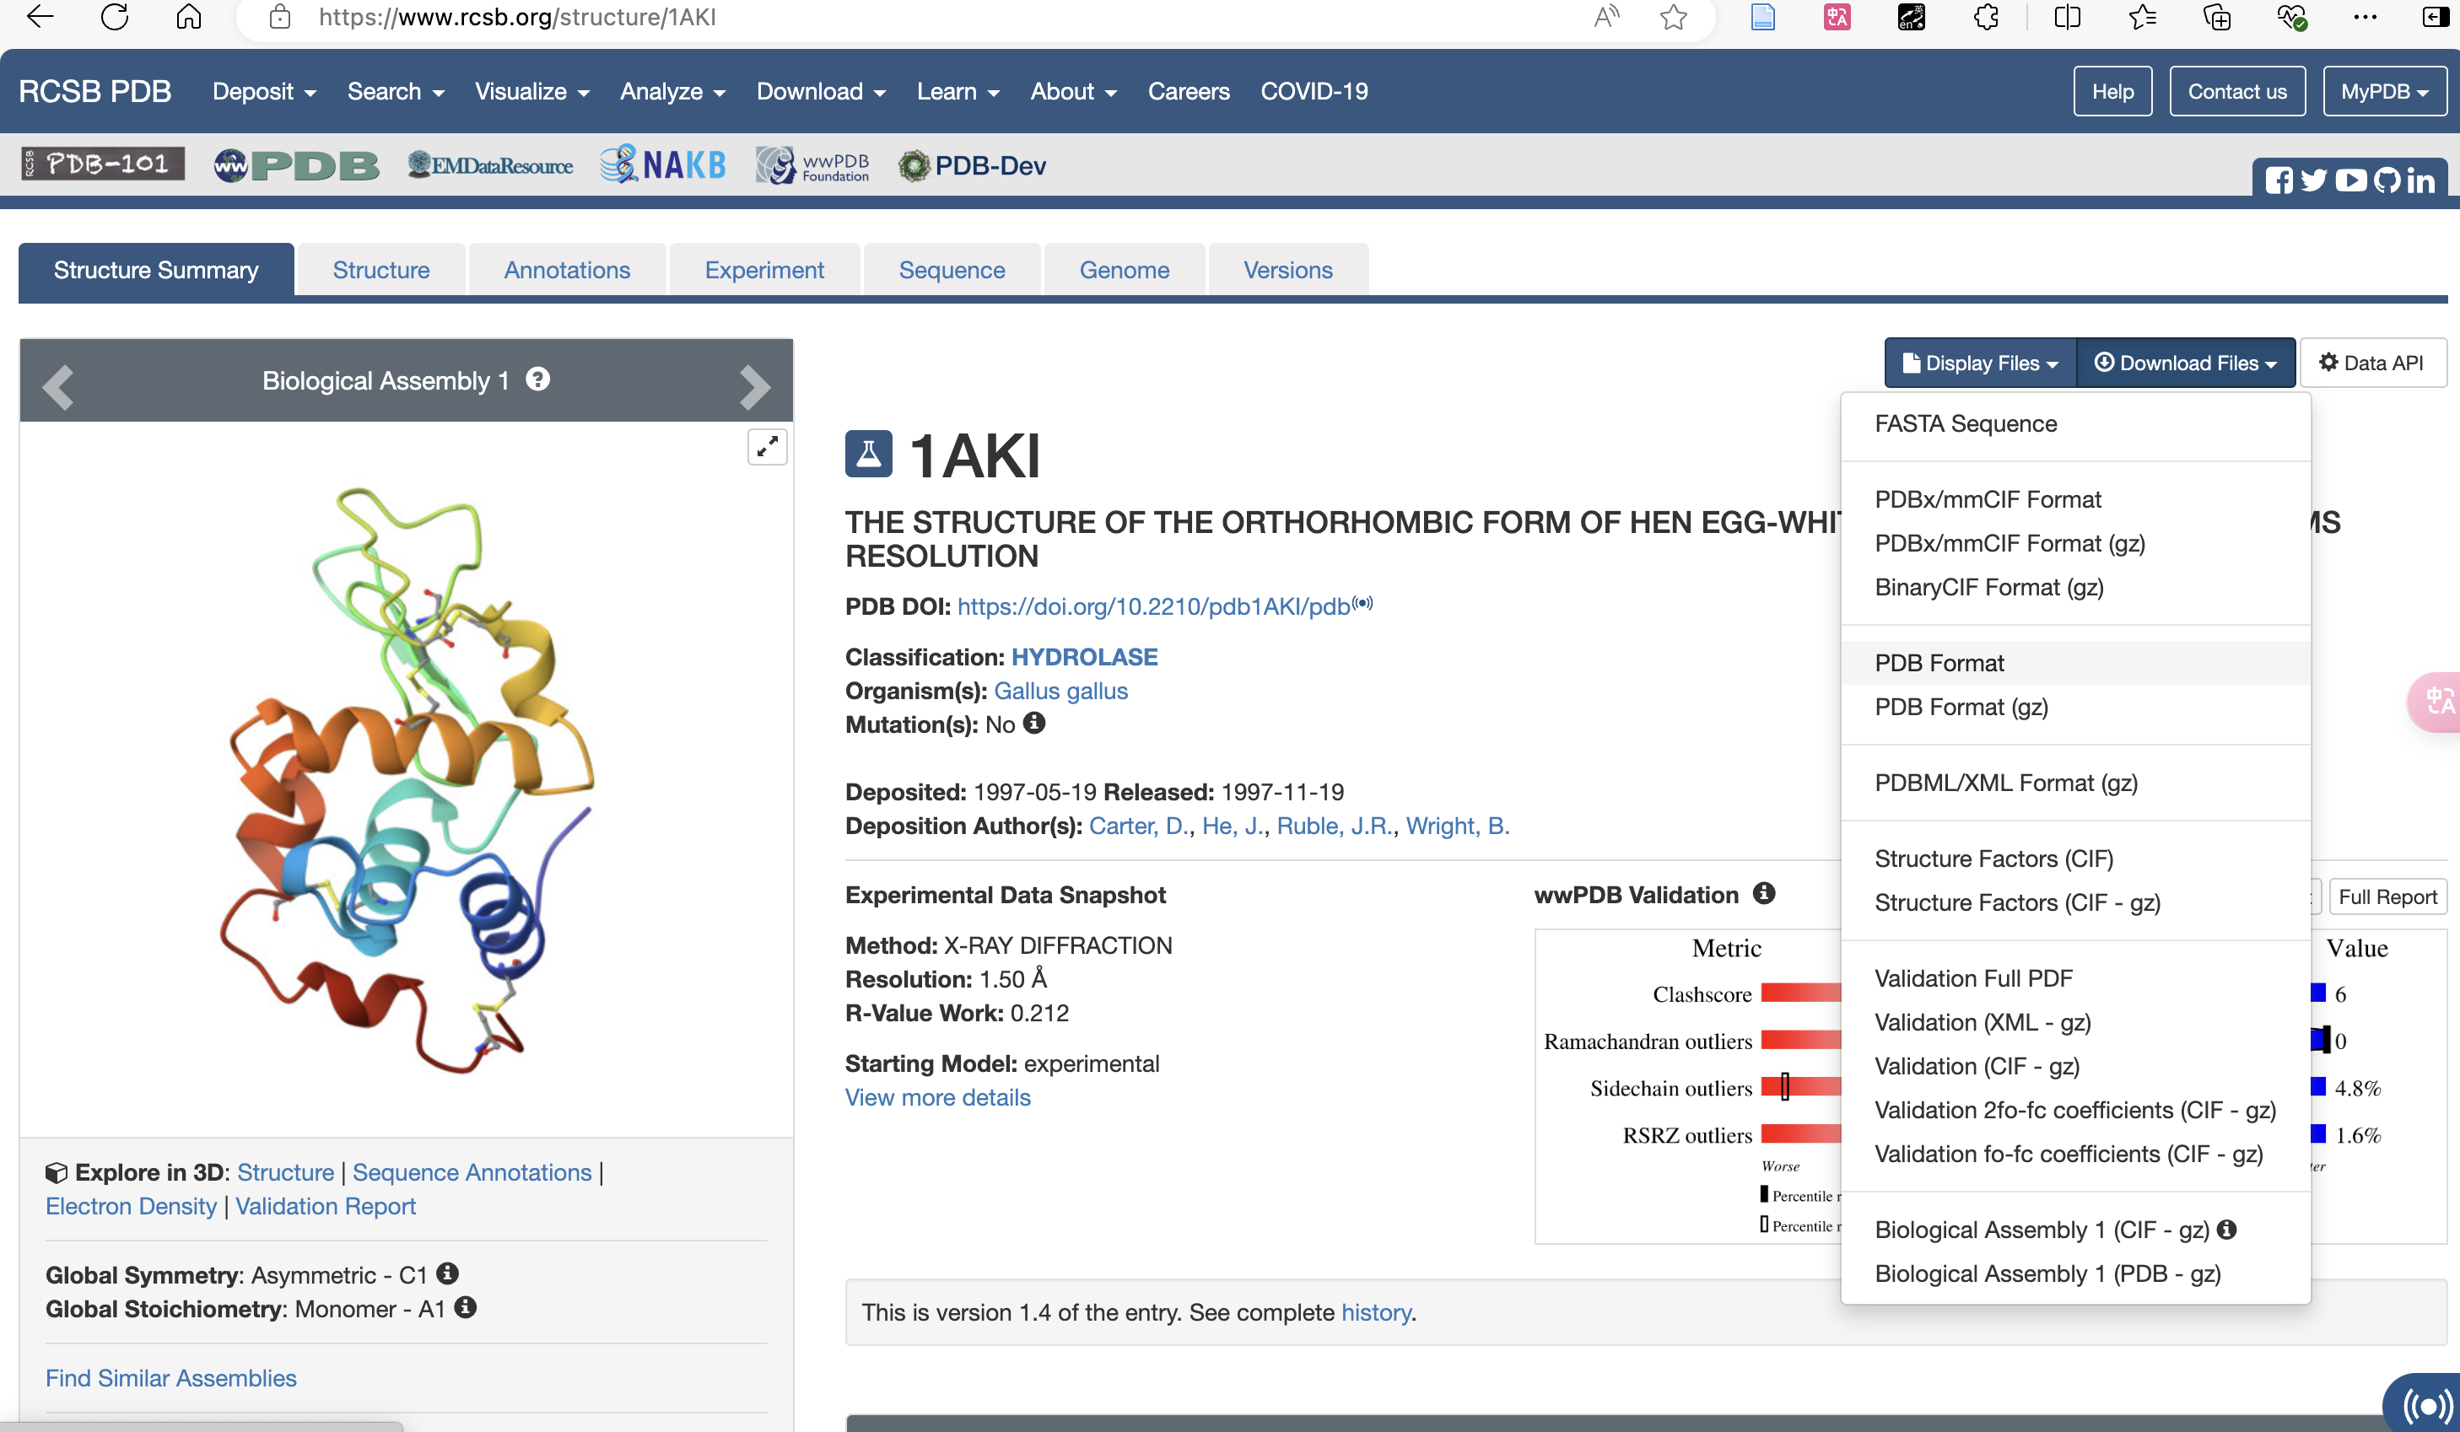Image resolution: width=2460 pixels, height=1432 pixels.
Task: Expand the Visualize navigation menu
Action: (531, 92)
